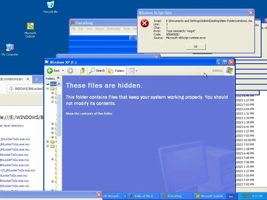
Task: Click the error code 800A000D text
Action: click(x=173, y=34)
